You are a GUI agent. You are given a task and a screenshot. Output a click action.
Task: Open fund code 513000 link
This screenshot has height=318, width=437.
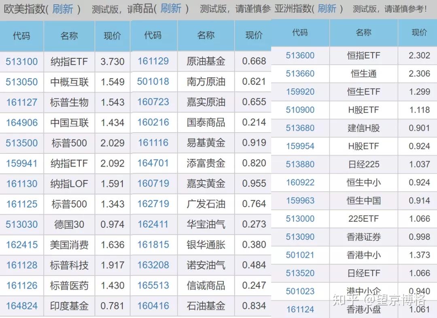tap(300, 219)
